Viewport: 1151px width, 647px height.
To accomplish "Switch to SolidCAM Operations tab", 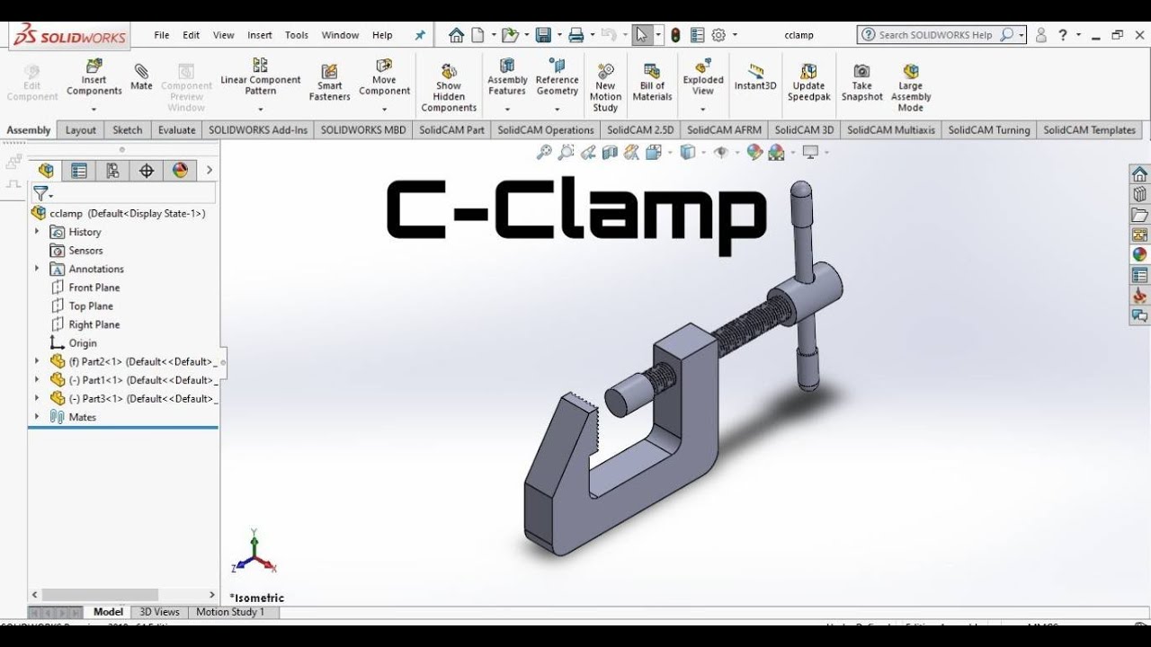I will tap(546, 129).
